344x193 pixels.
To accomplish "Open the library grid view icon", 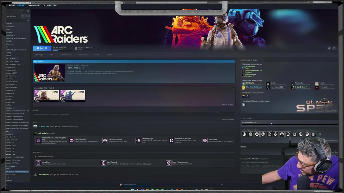I will point(28,11).
